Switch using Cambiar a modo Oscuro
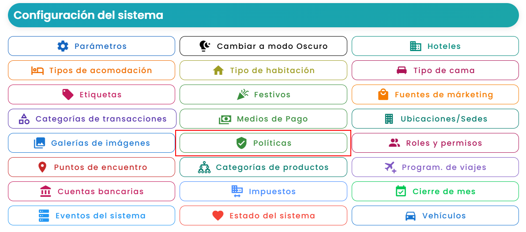The height and width of the screenshot is (232, 526). (263, 46)
